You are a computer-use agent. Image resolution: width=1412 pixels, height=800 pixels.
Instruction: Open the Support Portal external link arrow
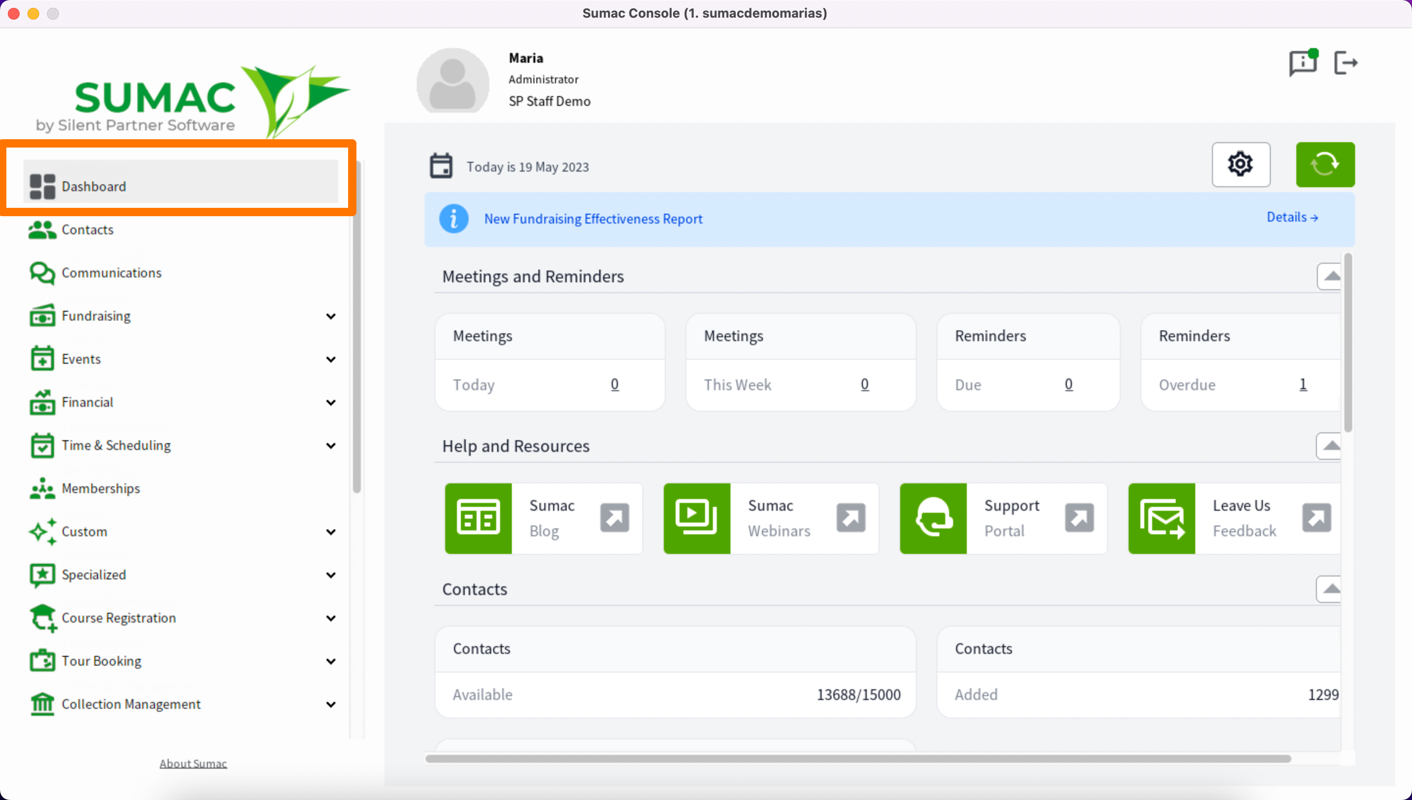1079,518
